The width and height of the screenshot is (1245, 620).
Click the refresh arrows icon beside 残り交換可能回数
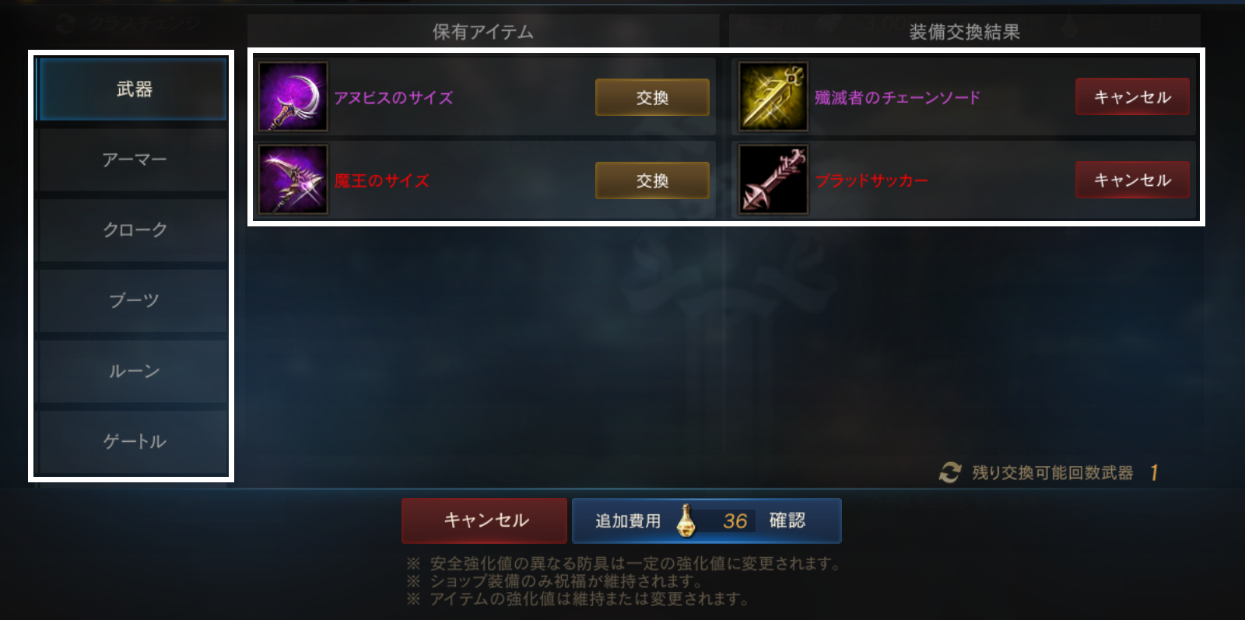[x=949, y=472]
